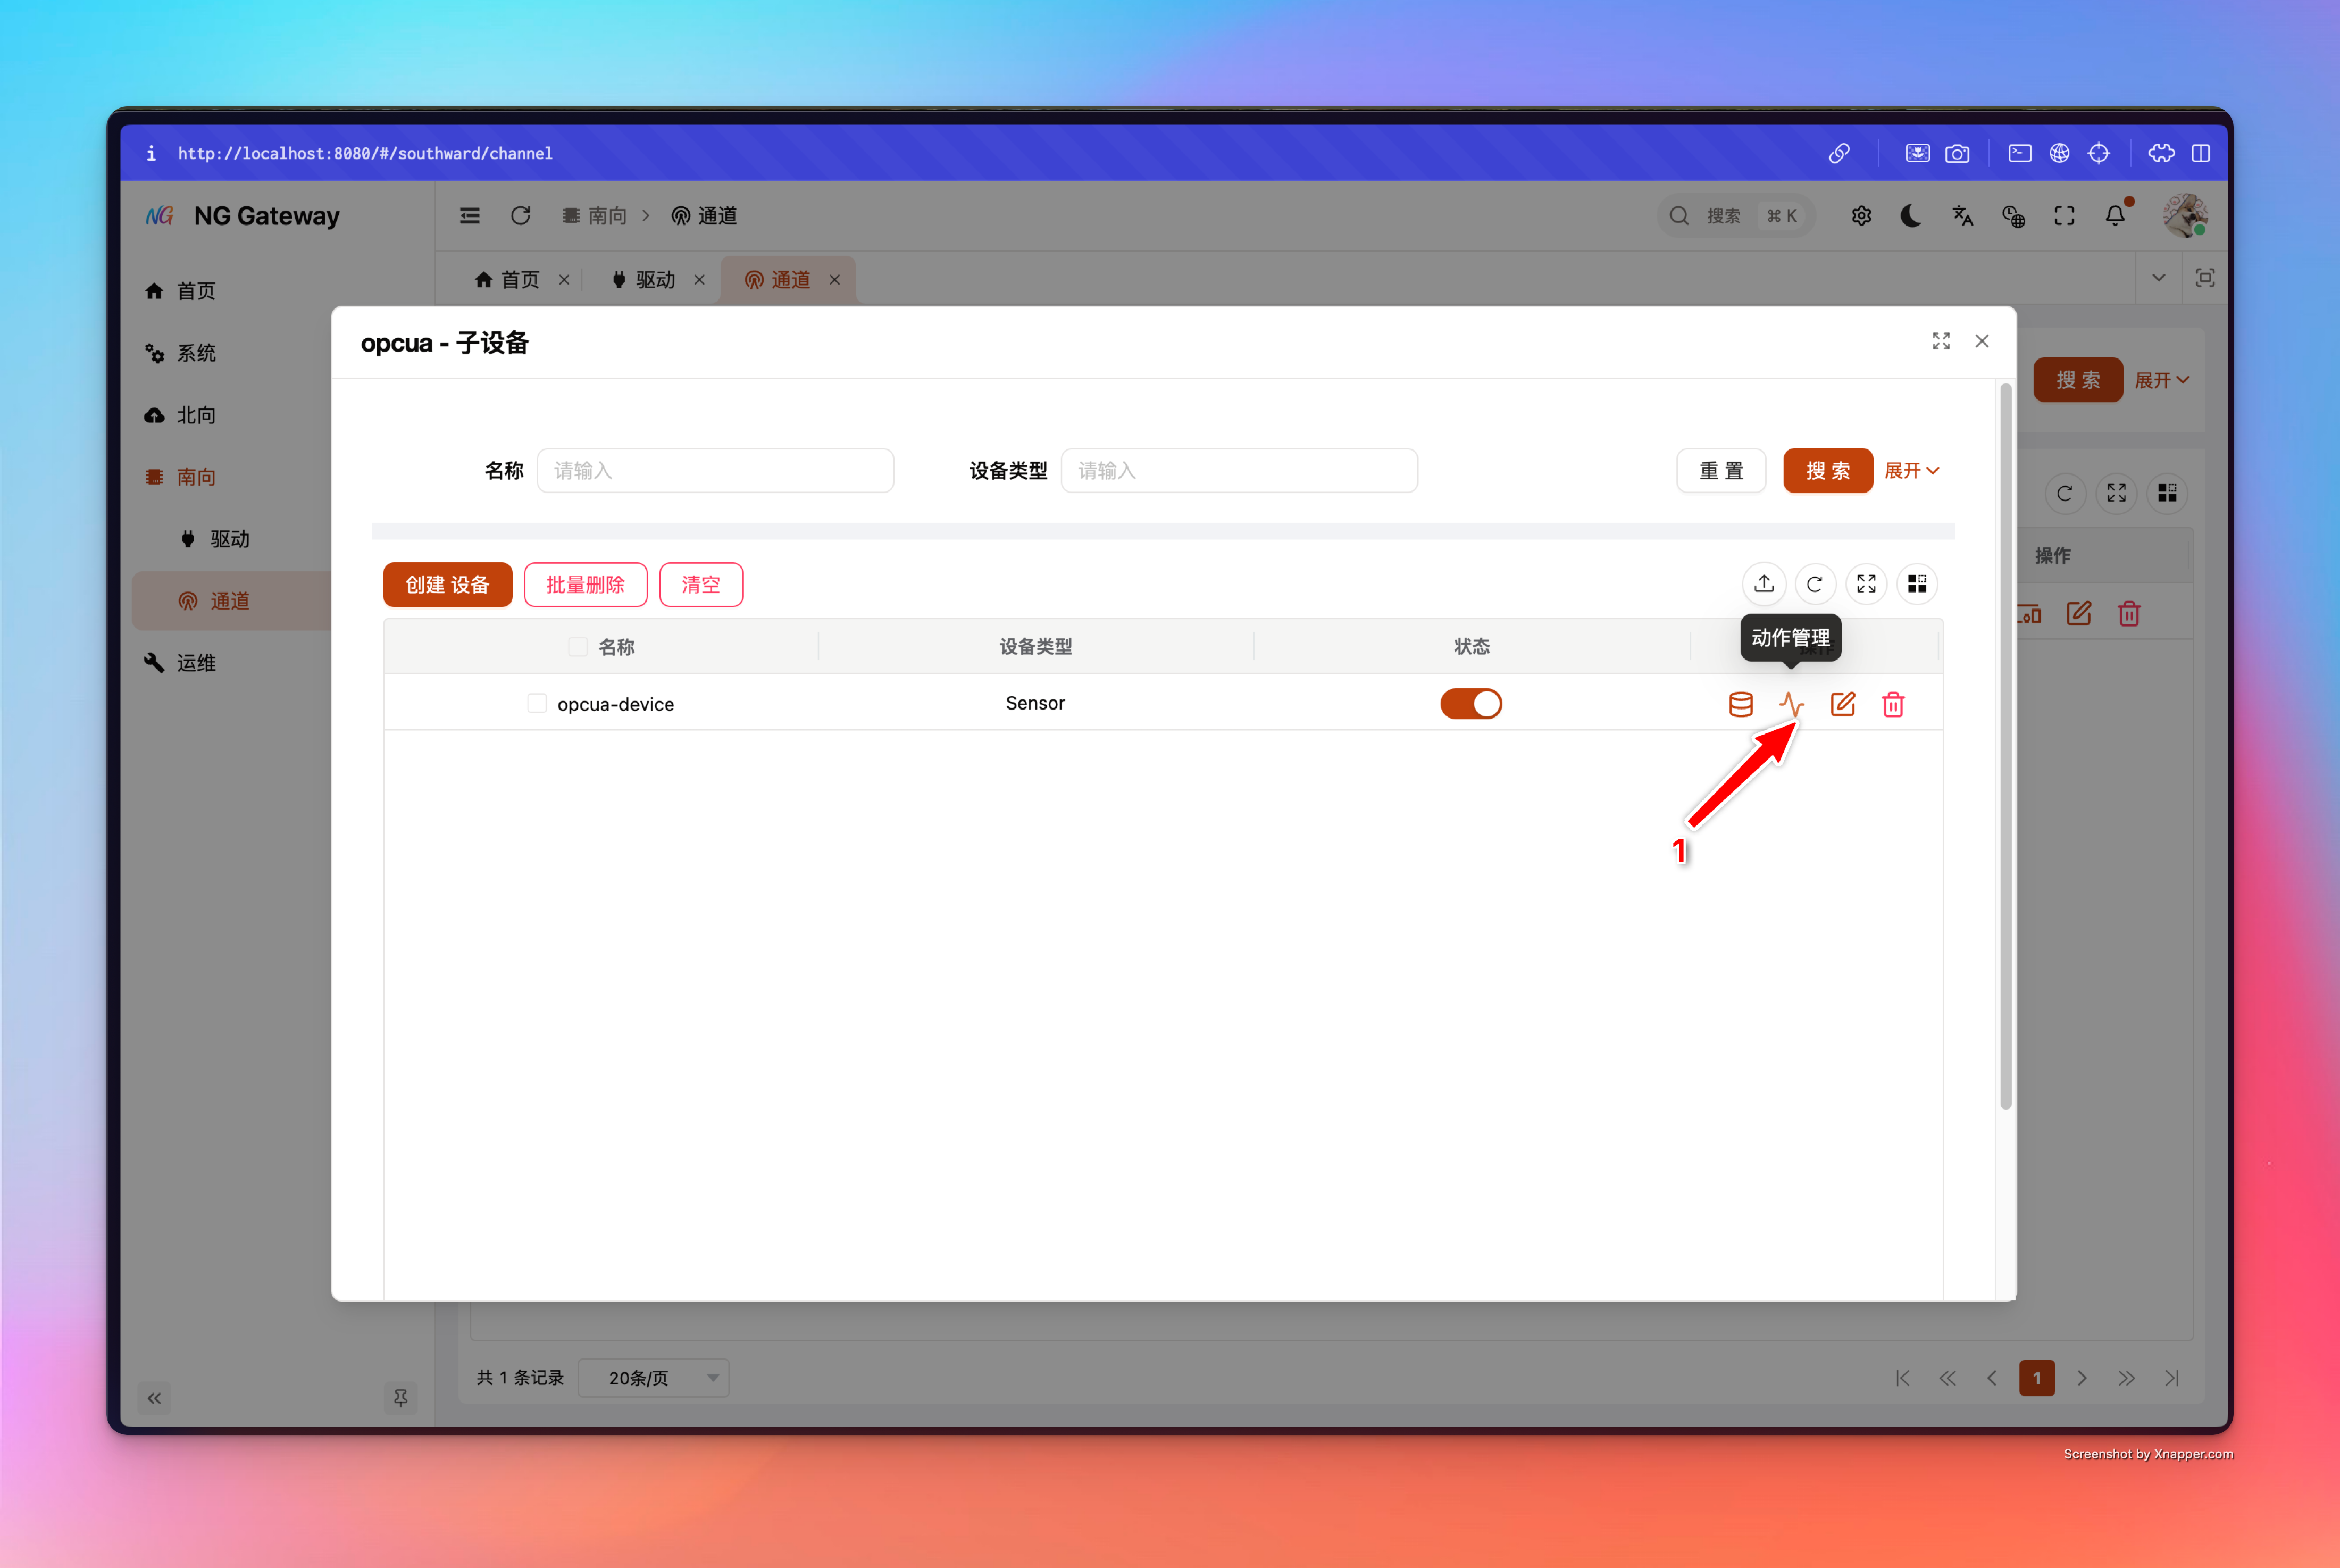Switch to dark mode moon icon

(x=1910, y=216)
